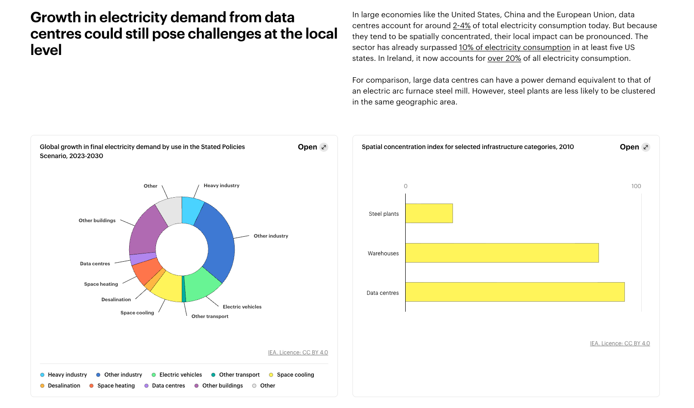Image resolution: width=694 pixels, height=408 pixels.
Task: Open IEA licence link under donut chart
Action: tap(298, 353)
